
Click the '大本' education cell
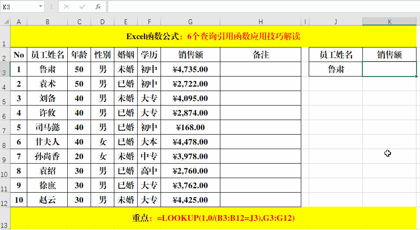(149, 142)
